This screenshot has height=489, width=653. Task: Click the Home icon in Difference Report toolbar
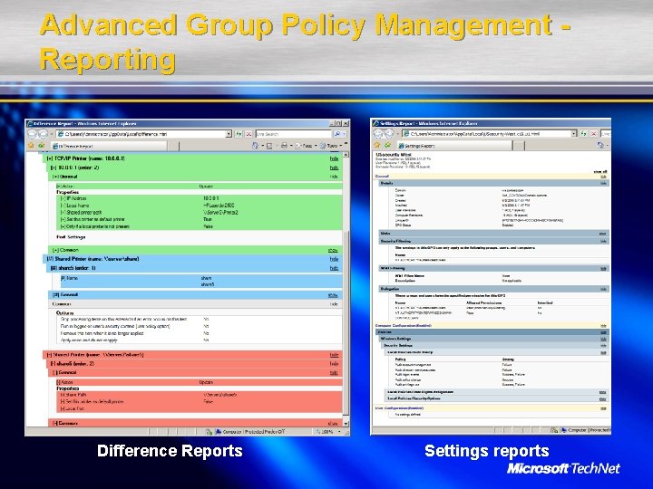tap(255, 146)
